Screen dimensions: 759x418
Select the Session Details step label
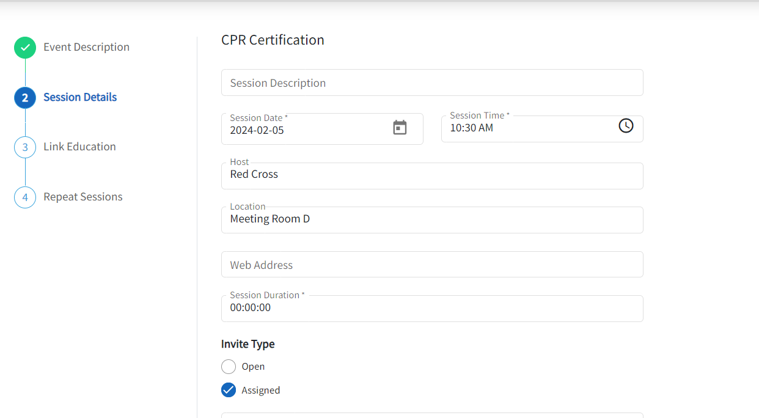pos(80,97)
